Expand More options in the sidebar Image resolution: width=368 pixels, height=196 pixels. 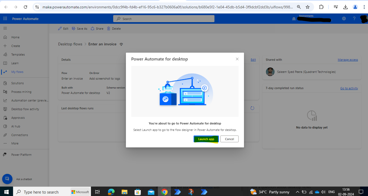(15, 143)
